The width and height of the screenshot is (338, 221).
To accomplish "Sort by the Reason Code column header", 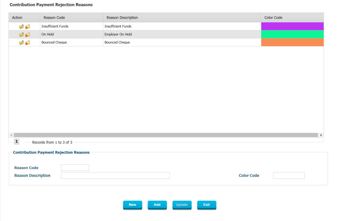I will tap(72, 18).
